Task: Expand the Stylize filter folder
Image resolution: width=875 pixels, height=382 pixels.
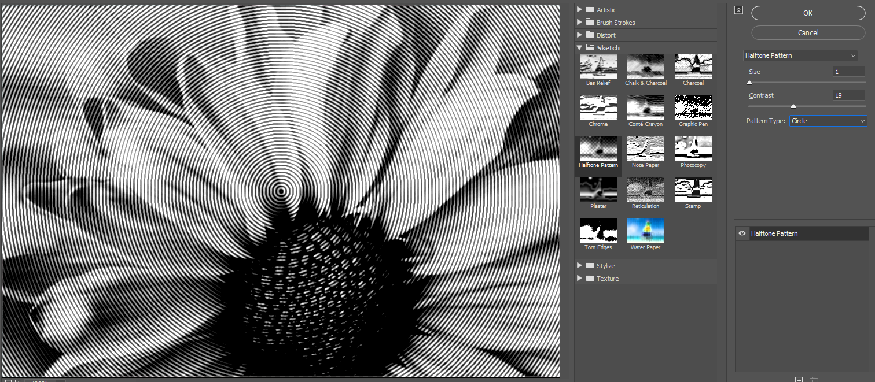Action: 580,265
